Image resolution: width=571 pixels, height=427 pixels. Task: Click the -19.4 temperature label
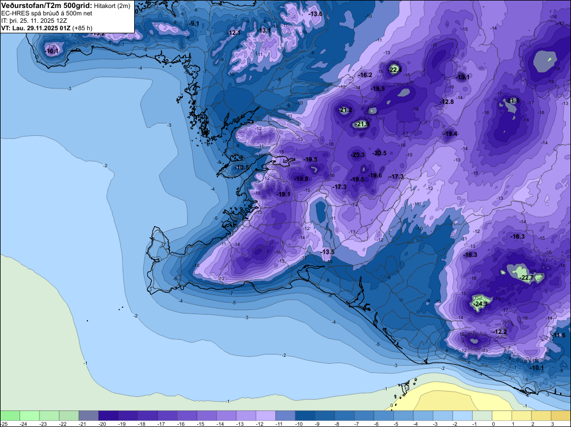coord(450,134)
